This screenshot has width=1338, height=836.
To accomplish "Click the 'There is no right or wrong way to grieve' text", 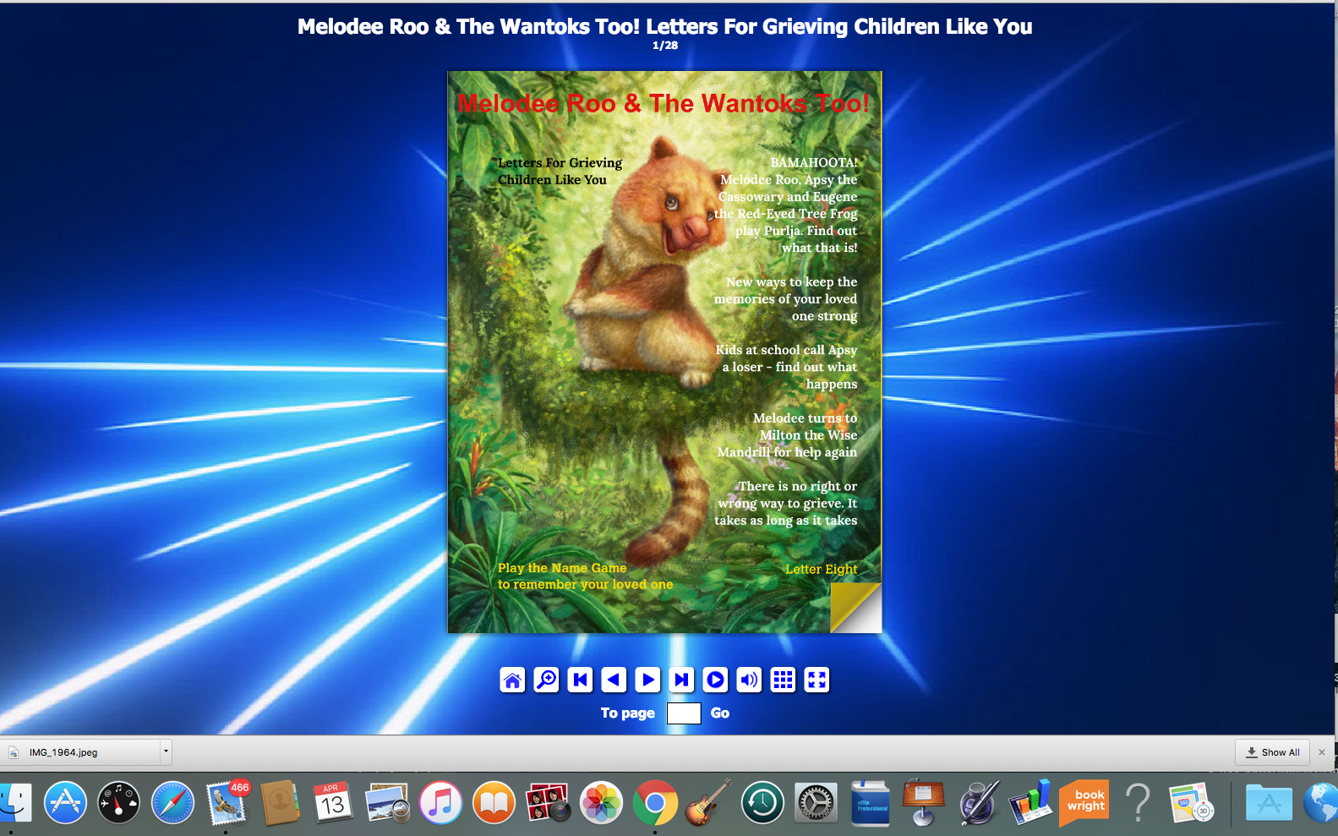I will pos(786,503).
